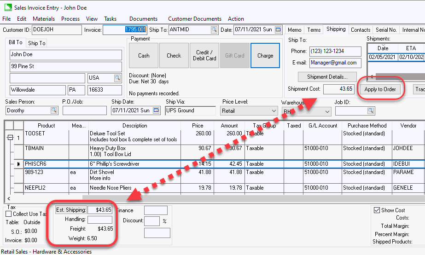Open the Ship Date calendar icon

157,110
